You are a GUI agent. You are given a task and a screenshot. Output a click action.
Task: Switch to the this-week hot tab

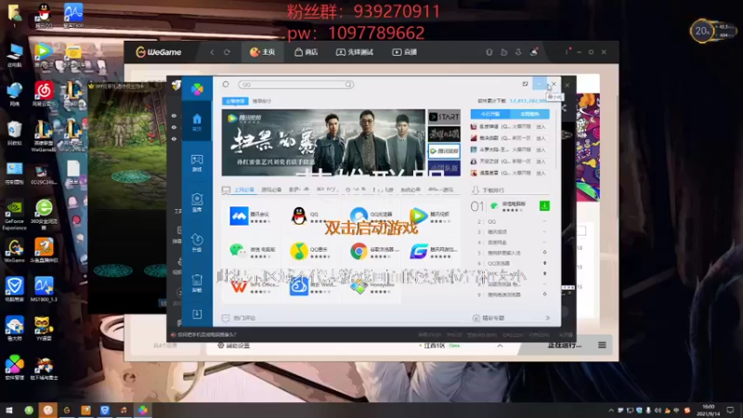529,114
